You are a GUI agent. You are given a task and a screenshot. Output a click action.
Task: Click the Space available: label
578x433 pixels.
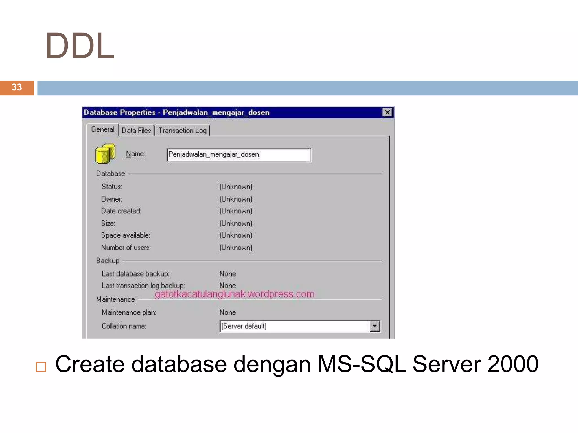pyautogui.click(x=126, y=235)
